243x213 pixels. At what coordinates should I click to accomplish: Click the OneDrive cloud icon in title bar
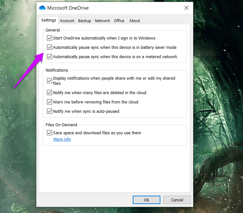(x=42, y=8)
